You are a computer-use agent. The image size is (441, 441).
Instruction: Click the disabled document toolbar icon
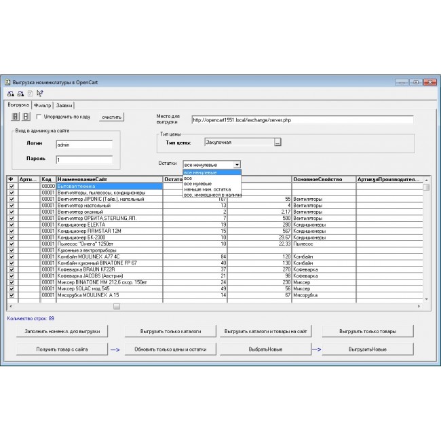click(30, 94)
